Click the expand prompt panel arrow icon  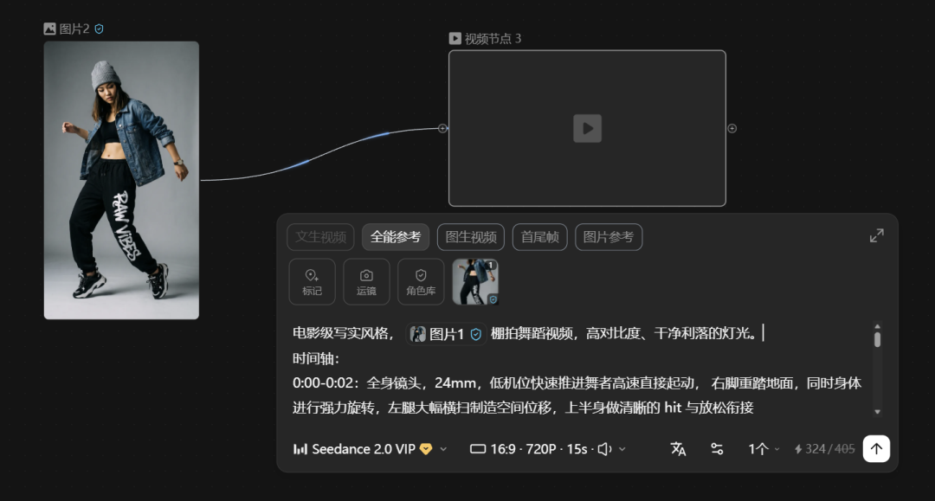[x=877, y=234]
